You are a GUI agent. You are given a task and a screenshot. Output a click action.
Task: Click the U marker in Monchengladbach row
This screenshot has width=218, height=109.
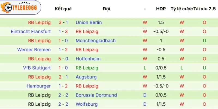pyautogui.click(x=204, y=41)
